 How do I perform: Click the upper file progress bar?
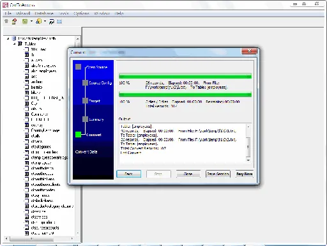click(x=185, y=76)
